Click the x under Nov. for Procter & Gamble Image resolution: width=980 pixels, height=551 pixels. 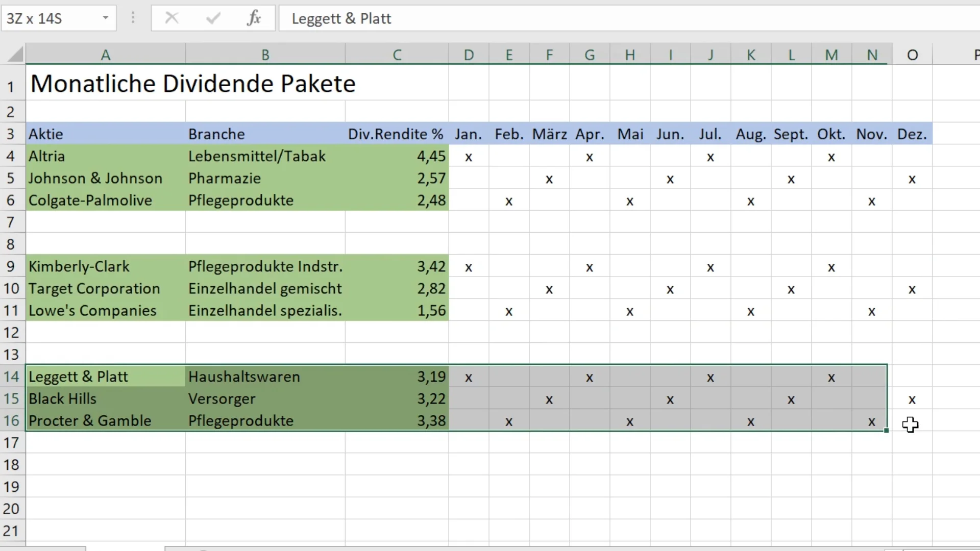tap(872, 421)
